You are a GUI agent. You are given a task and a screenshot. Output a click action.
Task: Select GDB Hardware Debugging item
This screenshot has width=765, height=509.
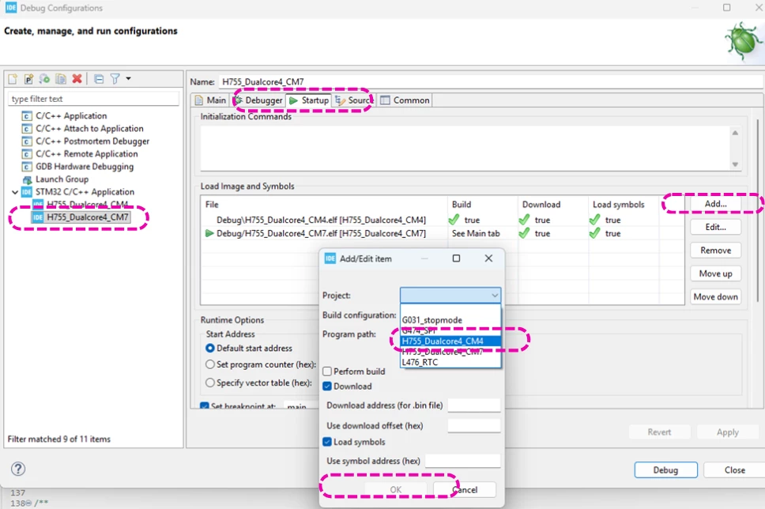point(85,167)
